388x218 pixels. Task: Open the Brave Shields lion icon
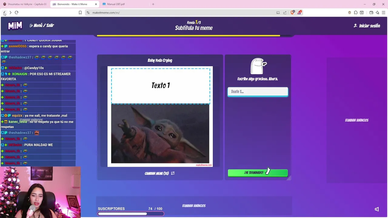(x=293, y=12)
